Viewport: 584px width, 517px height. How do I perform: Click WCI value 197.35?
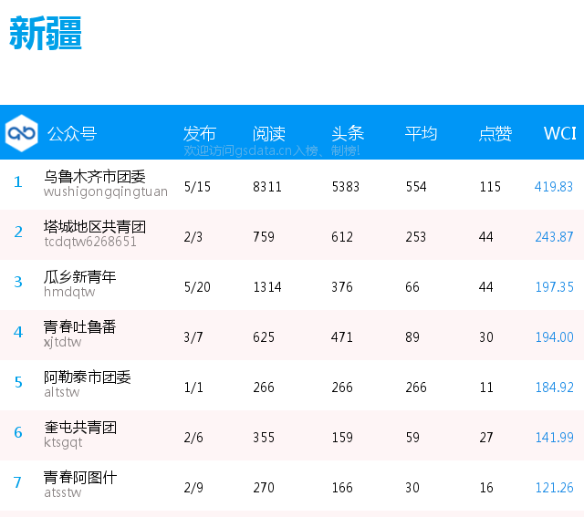pos(554,287)
